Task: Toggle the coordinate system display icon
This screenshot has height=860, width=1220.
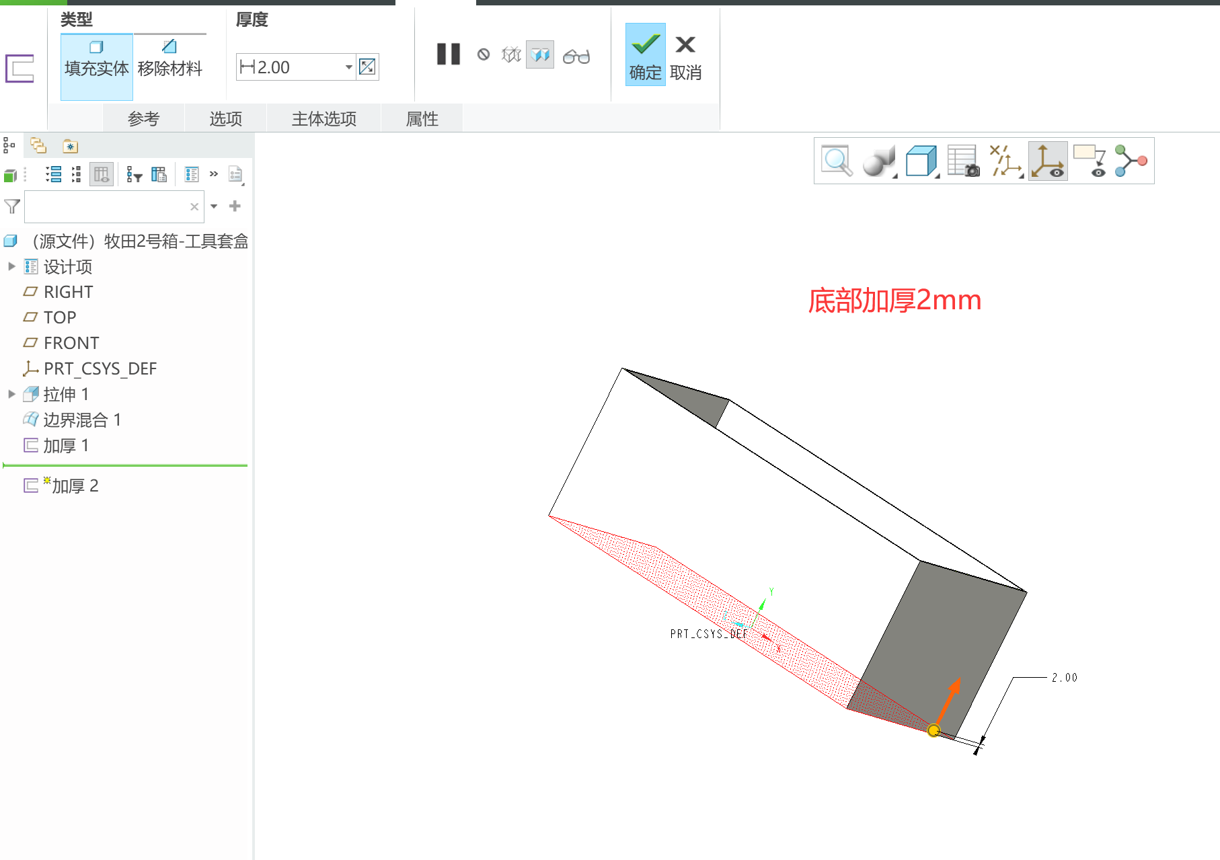Action: pos(1048,161)
